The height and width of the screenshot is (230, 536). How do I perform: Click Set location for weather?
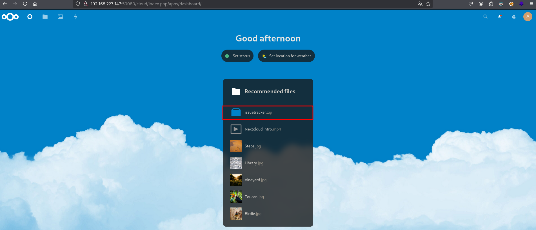point(286,56)
